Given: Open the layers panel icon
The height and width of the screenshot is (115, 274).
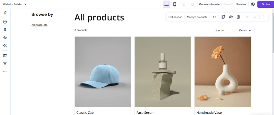Looking at the screenshot, I should pyautogui.click(x=5, y=29).
